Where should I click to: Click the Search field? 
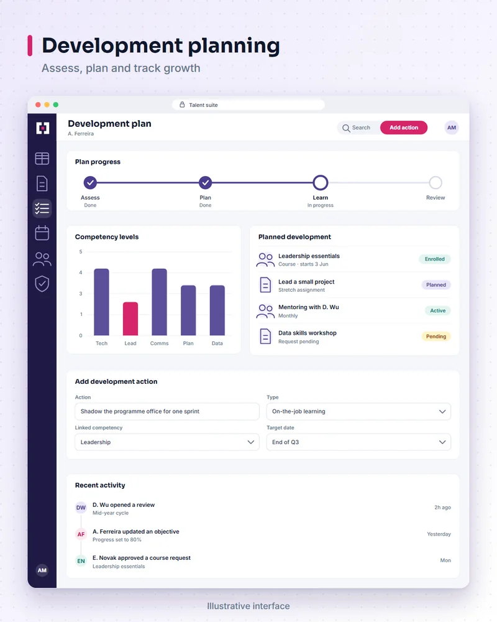pos(358,128)
